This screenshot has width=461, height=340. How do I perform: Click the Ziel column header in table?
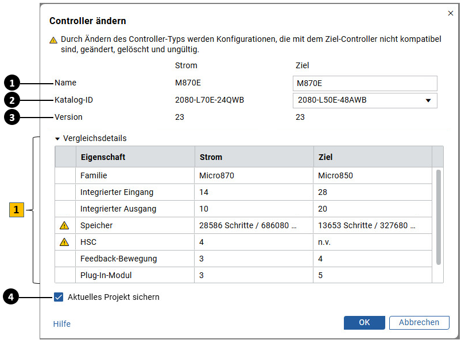[x=373, y=157]
